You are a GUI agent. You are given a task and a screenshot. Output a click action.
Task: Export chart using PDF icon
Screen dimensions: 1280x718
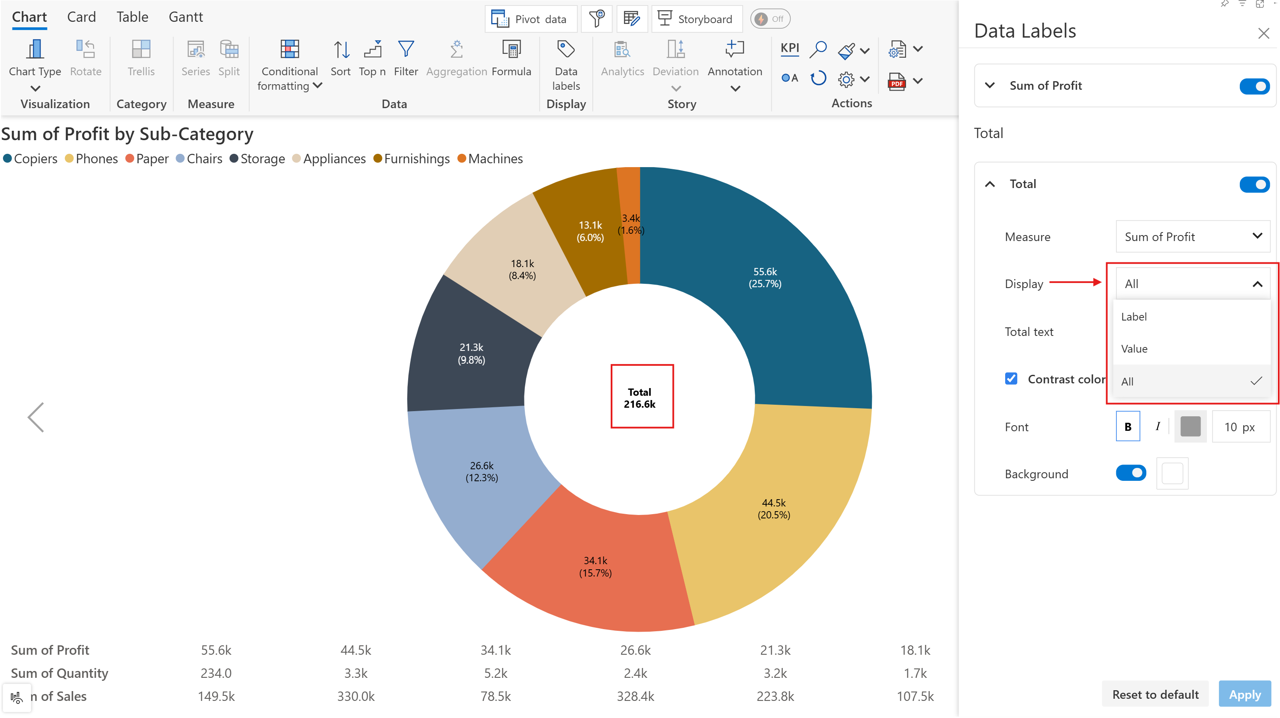pos(897,81)
